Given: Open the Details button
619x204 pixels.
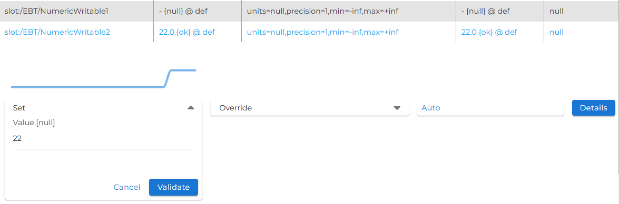Looking at the screenshot, I should click(x=593, y=108).
